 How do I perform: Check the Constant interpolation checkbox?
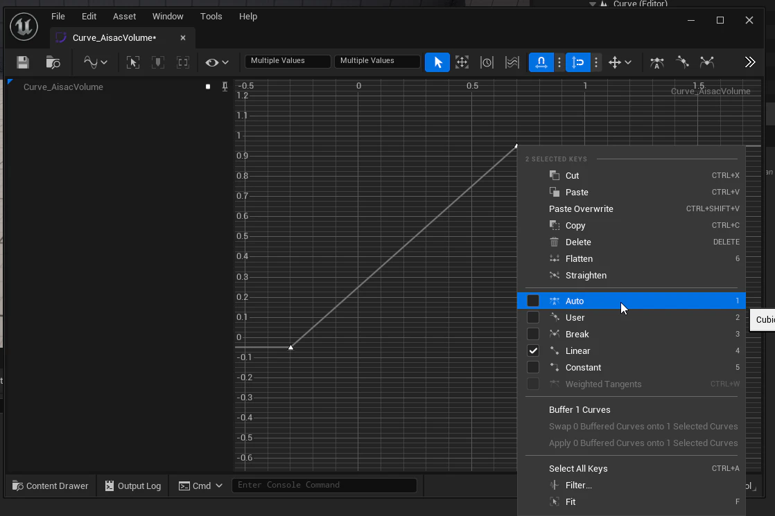533,367
